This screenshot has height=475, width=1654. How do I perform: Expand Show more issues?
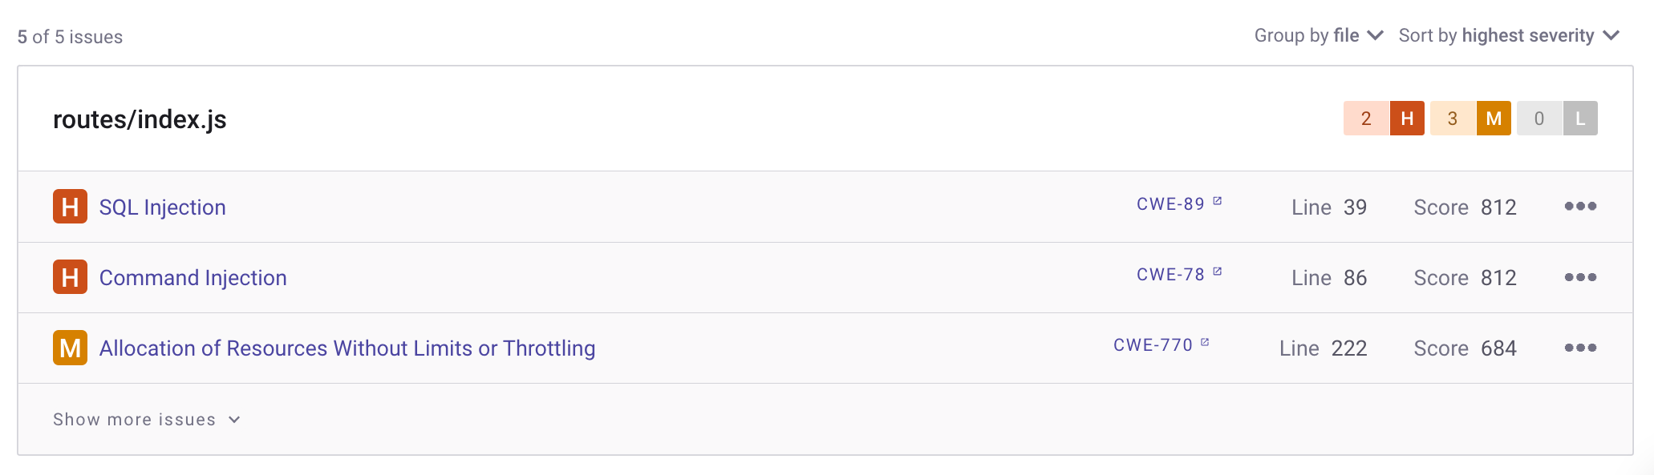click(x=147, y=420)
